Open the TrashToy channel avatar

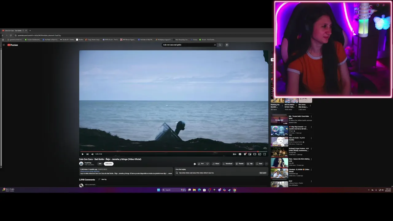[81, 164]
